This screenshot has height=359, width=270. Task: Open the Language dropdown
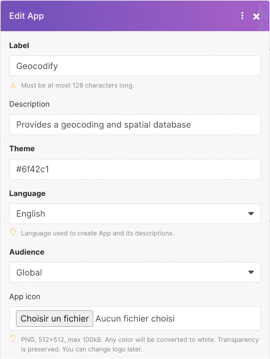point(135,214)
